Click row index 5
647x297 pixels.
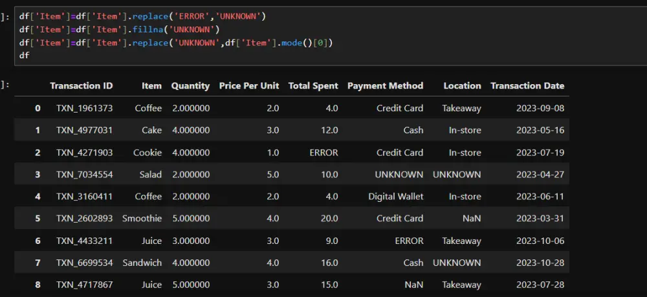tap(38, 218)
